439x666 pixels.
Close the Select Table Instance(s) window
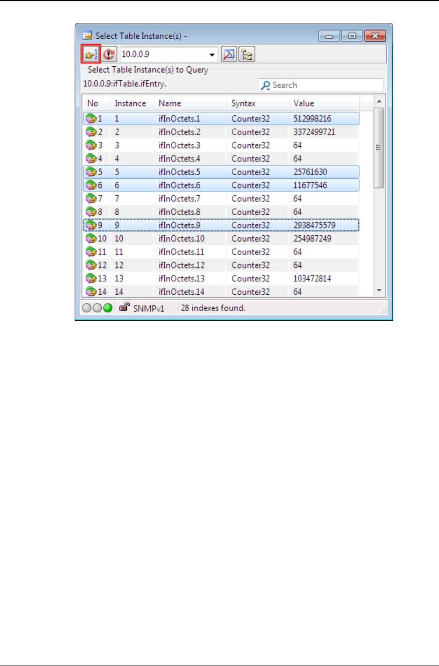point(375,36)
